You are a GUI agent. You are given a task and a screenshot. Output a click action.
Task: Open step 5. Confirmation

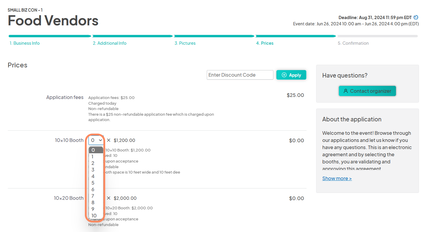(353, 43)
